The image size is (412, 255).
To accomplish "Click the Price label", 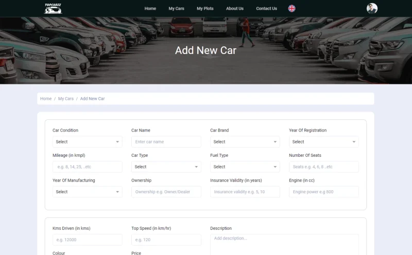I will point(136,253).
